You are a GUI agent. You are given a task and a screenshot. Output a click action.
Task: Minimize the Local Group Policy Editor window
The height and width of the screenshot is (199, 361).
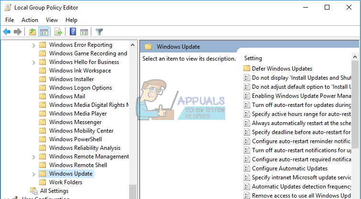(x=306, y=7)
